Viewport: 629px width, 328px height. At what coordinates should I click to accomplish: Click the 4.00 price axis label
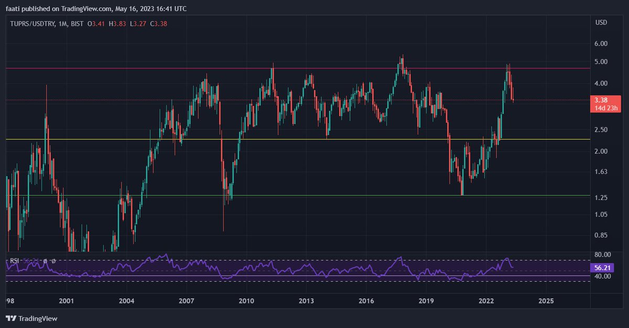(x=601, y=83)
